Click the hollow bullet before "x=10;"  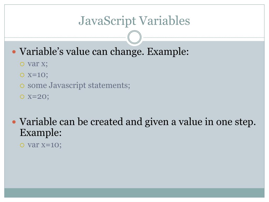point(22,75)
